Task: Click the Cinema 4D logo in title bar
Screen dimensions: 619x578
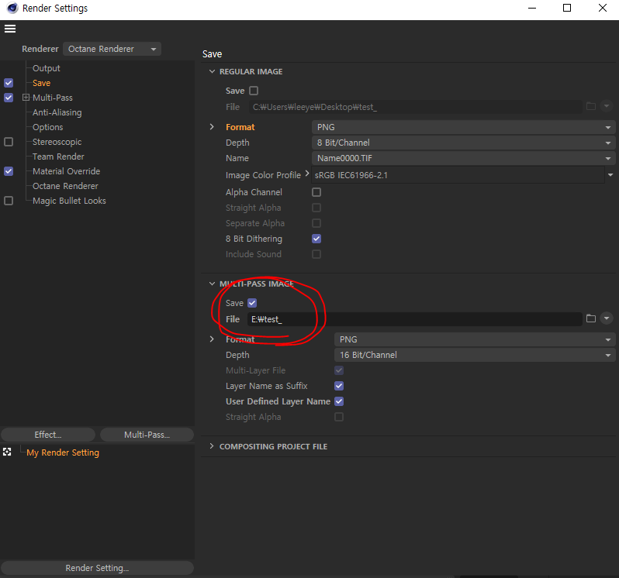Action: pyautogui.click(x=12, y=8)
